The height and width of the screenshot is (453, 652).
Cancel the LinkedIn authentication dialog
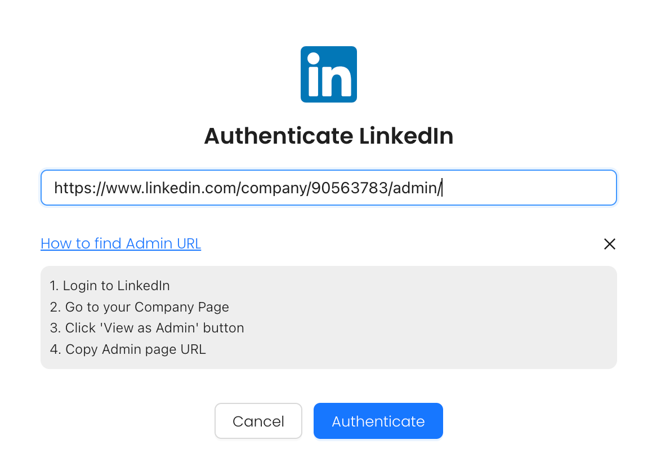tap(258, 421)
